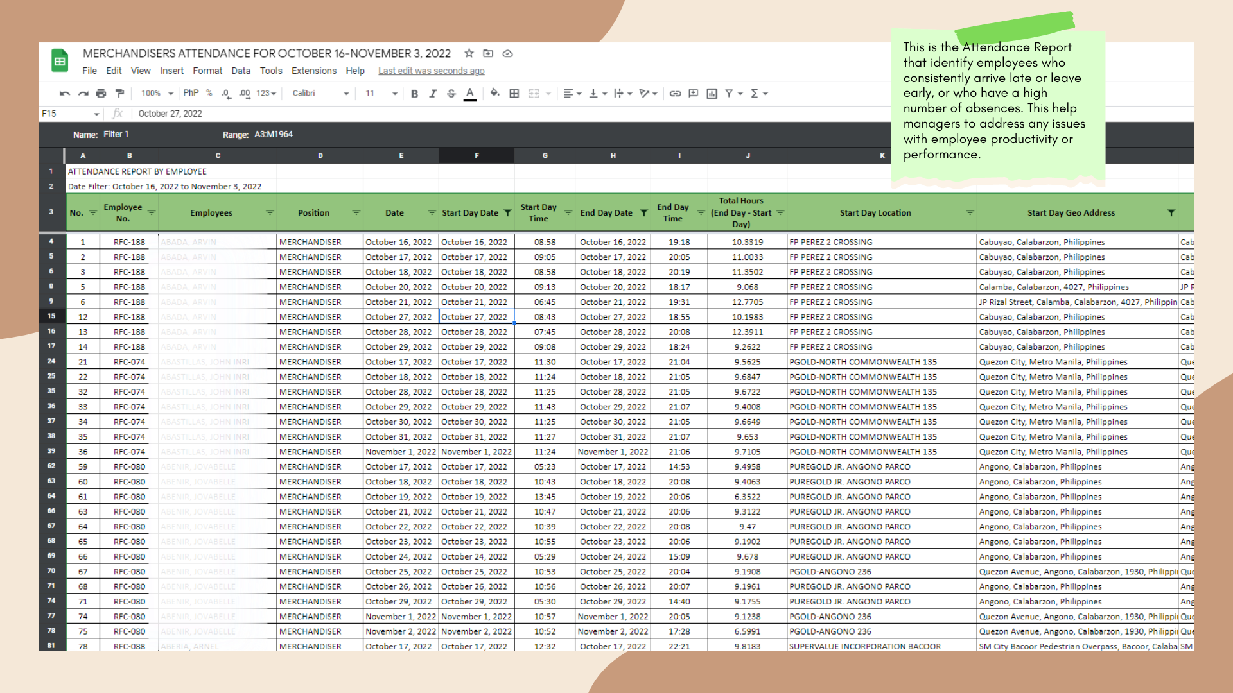
Task: Open the Help menu
Action: point(355,71)
